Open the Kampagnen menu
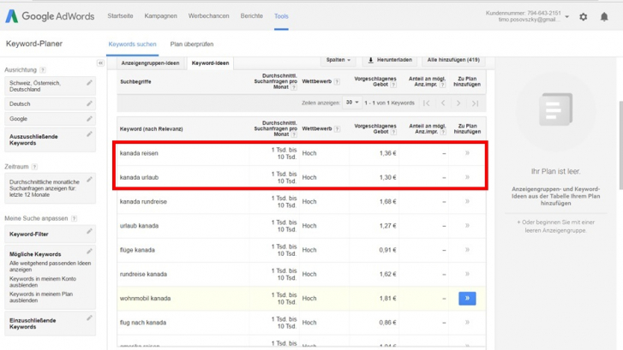This screenshot has width=623, height=350. pyautogui.click(x=160, y=16)
